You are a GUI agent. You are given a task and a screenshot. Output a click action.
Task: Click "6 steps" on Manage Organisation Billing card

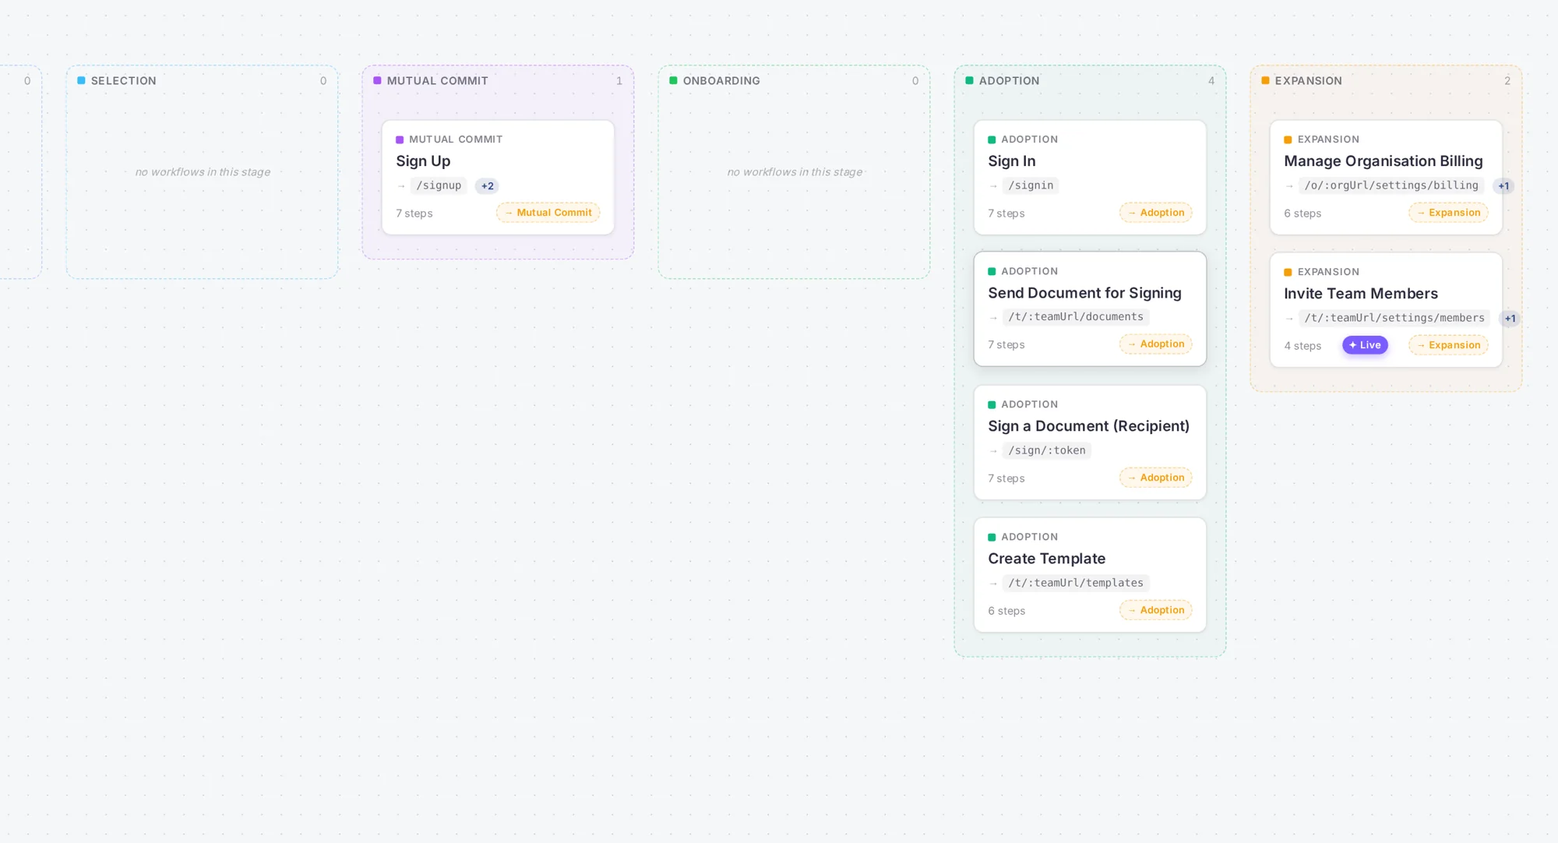(1302, 213)
